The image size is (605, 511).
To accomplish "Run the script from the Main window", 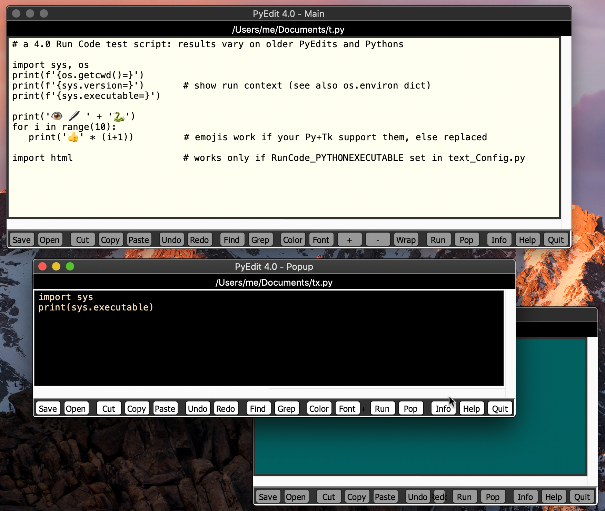I will [x=438, y=239].
